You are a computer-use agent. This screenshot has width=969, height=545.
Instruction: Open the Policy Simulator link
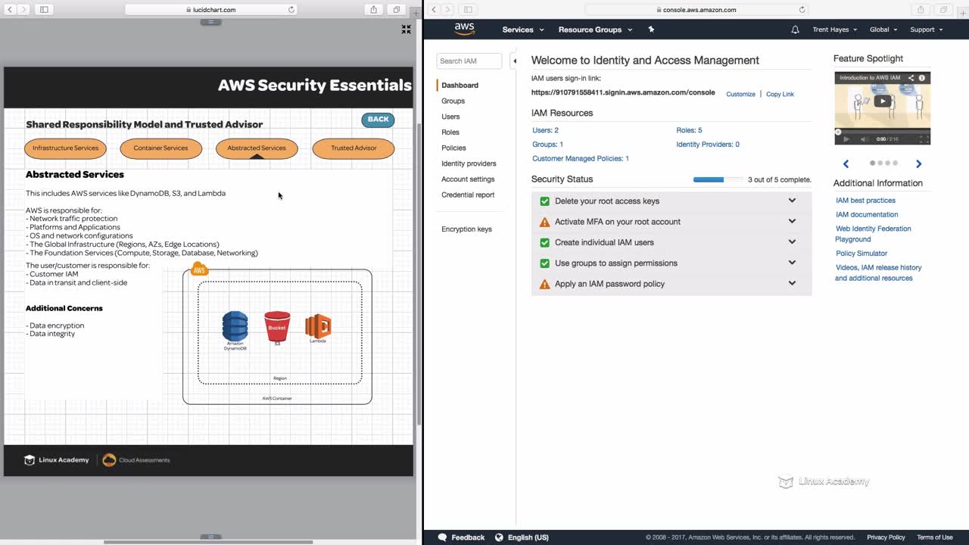pos(862,254)
